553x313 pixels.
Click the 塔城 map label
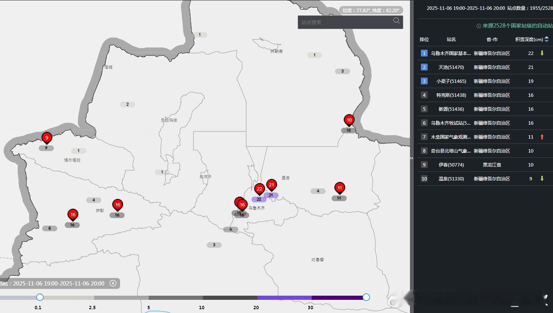(x=109, y=67)
